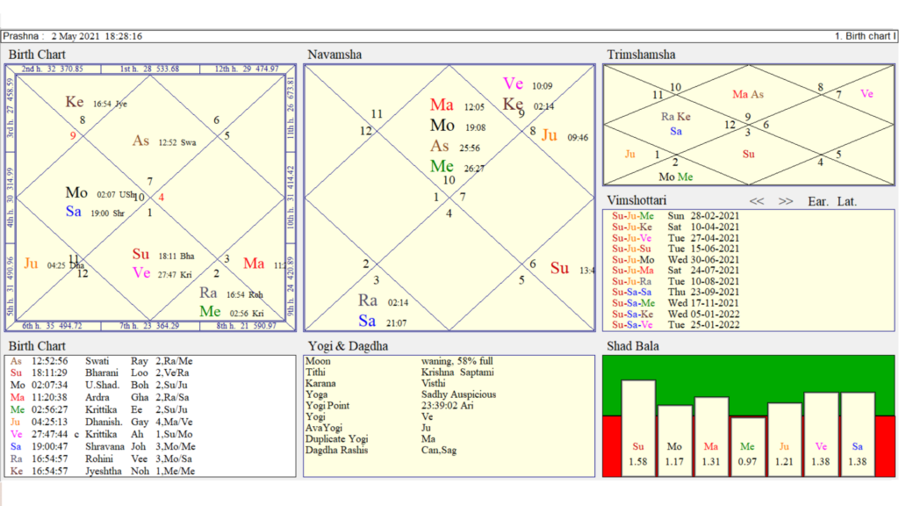The image size is (899, 506).
Task: Click the Mars bar in Shad Bala
Action: click(711, 436)
